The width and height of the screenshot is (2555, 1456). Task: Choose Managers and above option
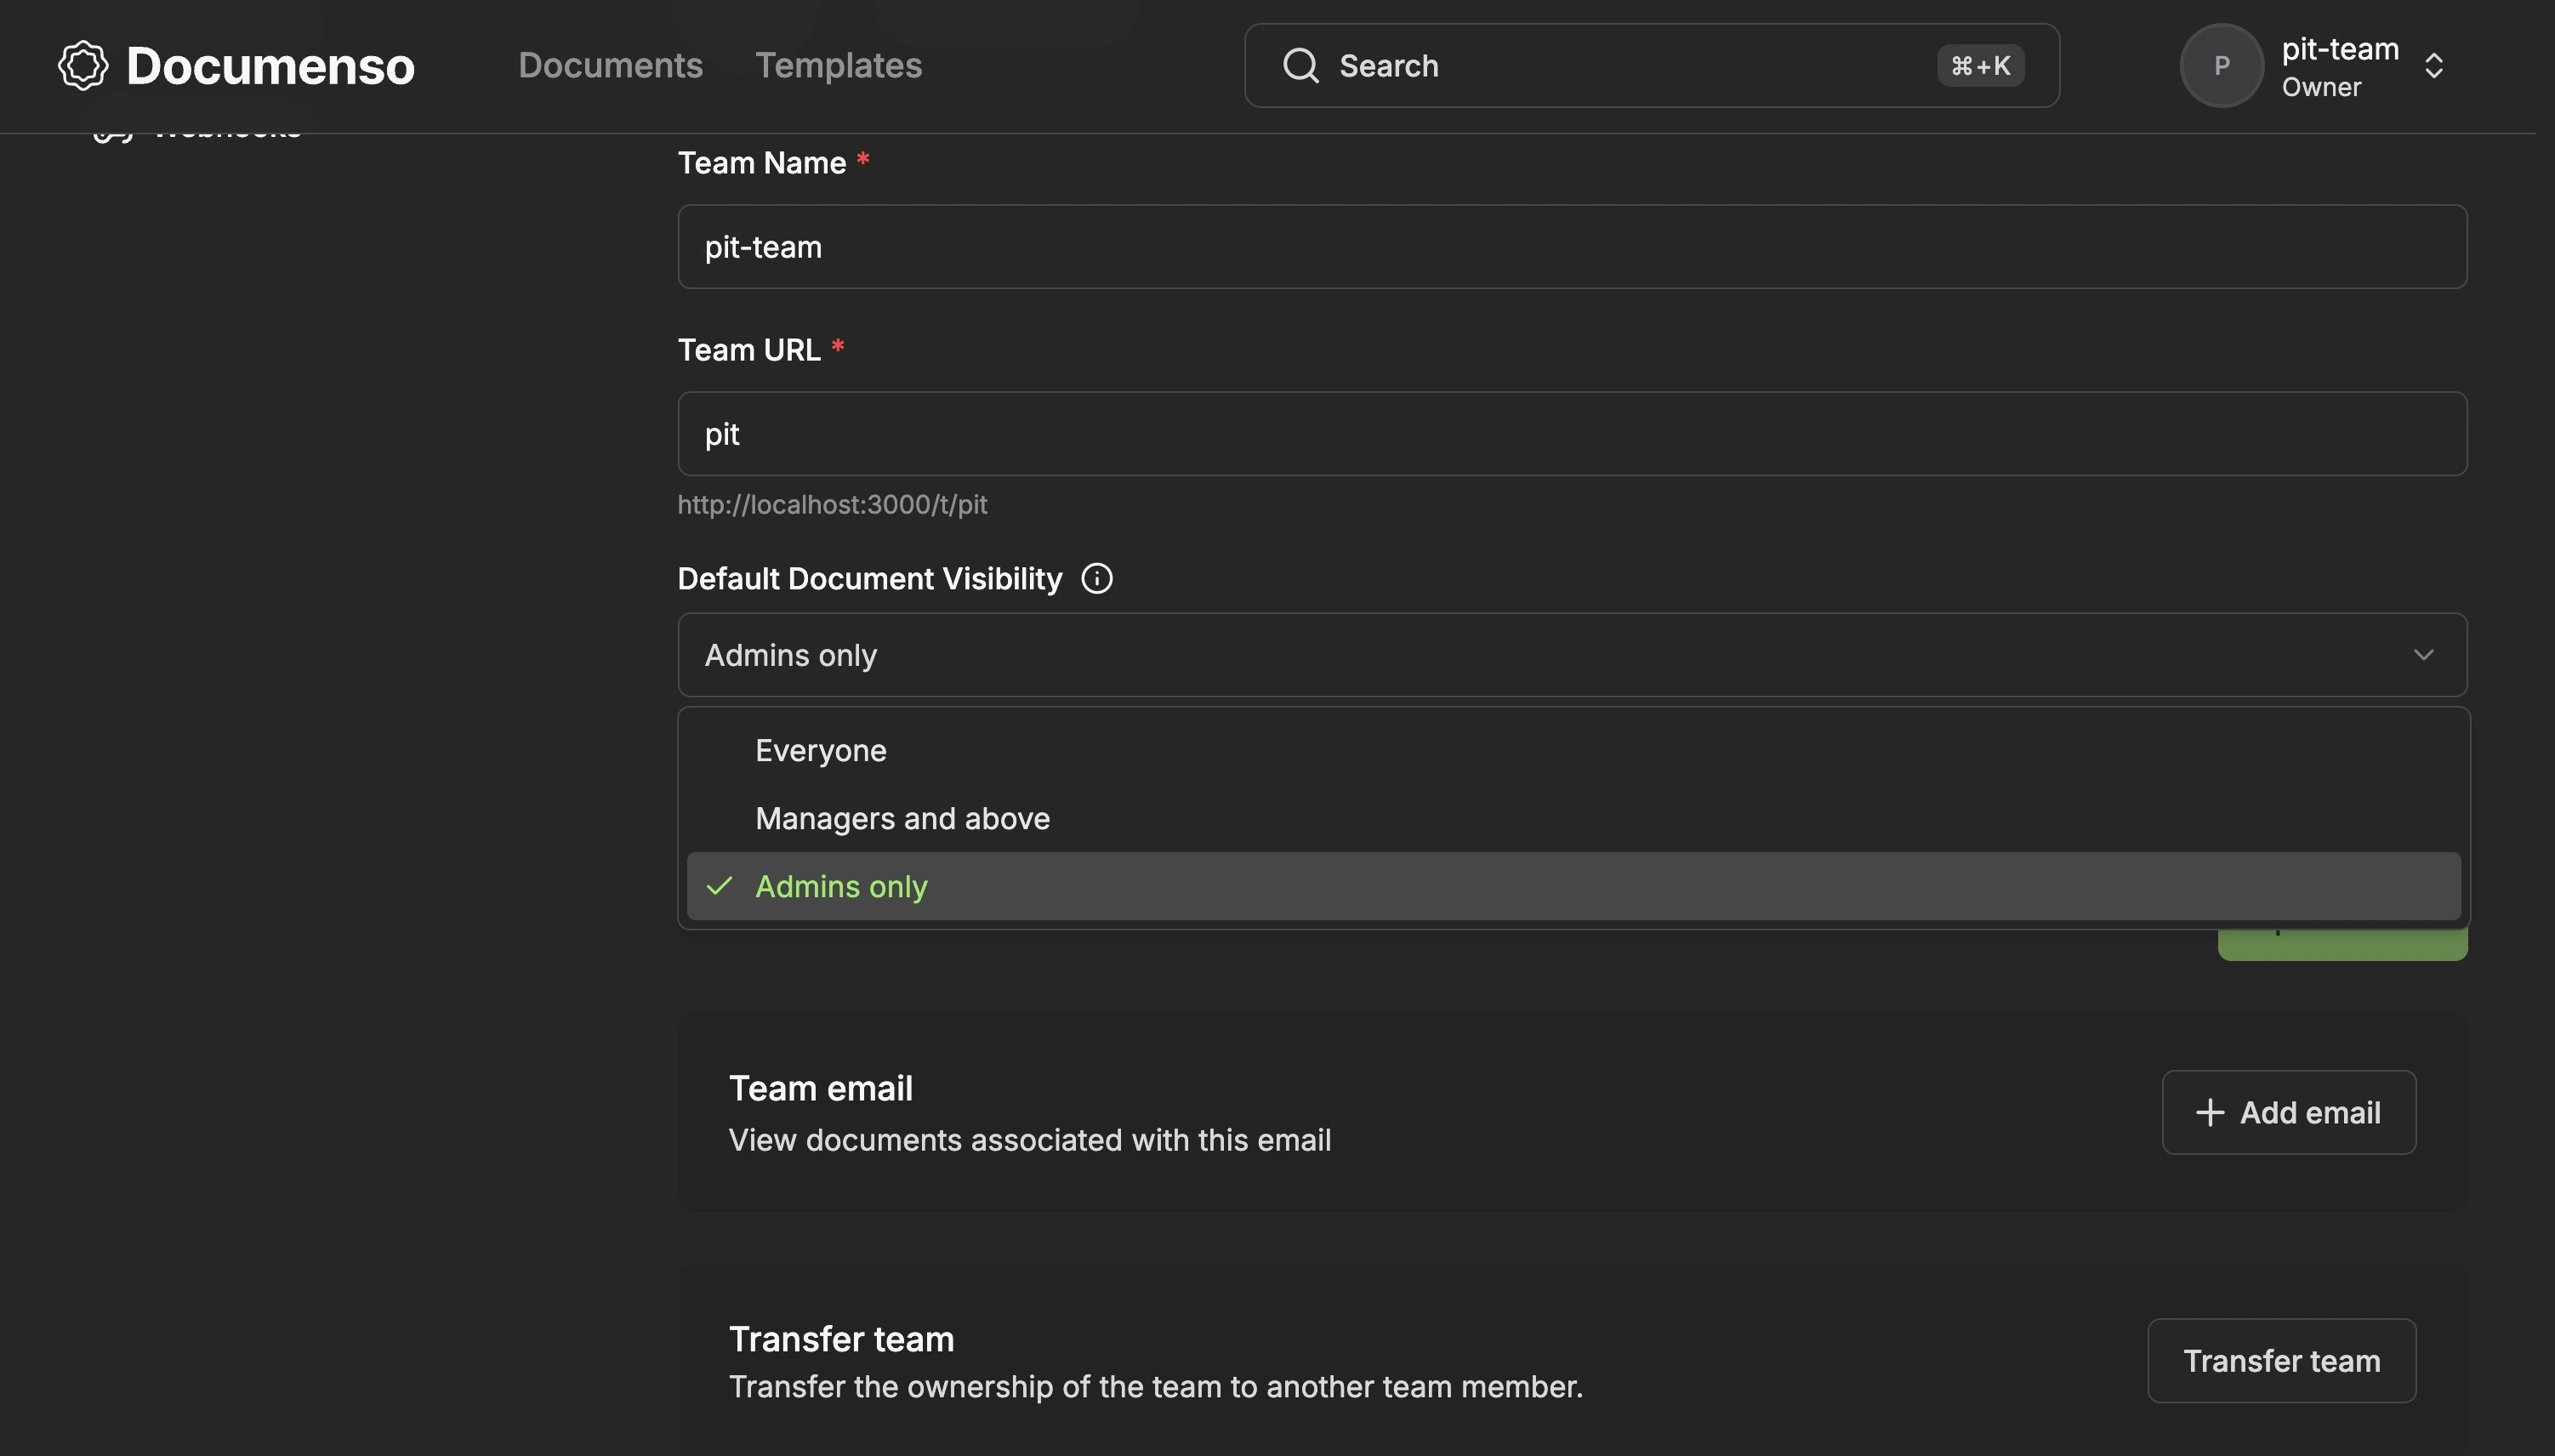902,819
